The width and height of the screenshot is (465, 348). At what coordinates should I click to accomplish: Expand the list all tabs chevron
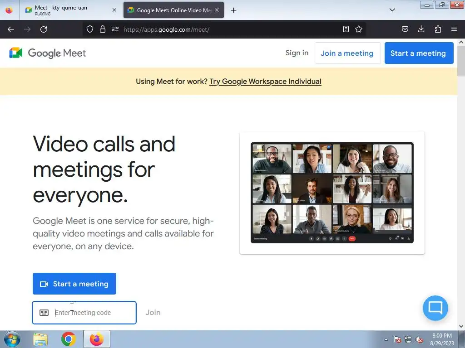tap(392, 10)
